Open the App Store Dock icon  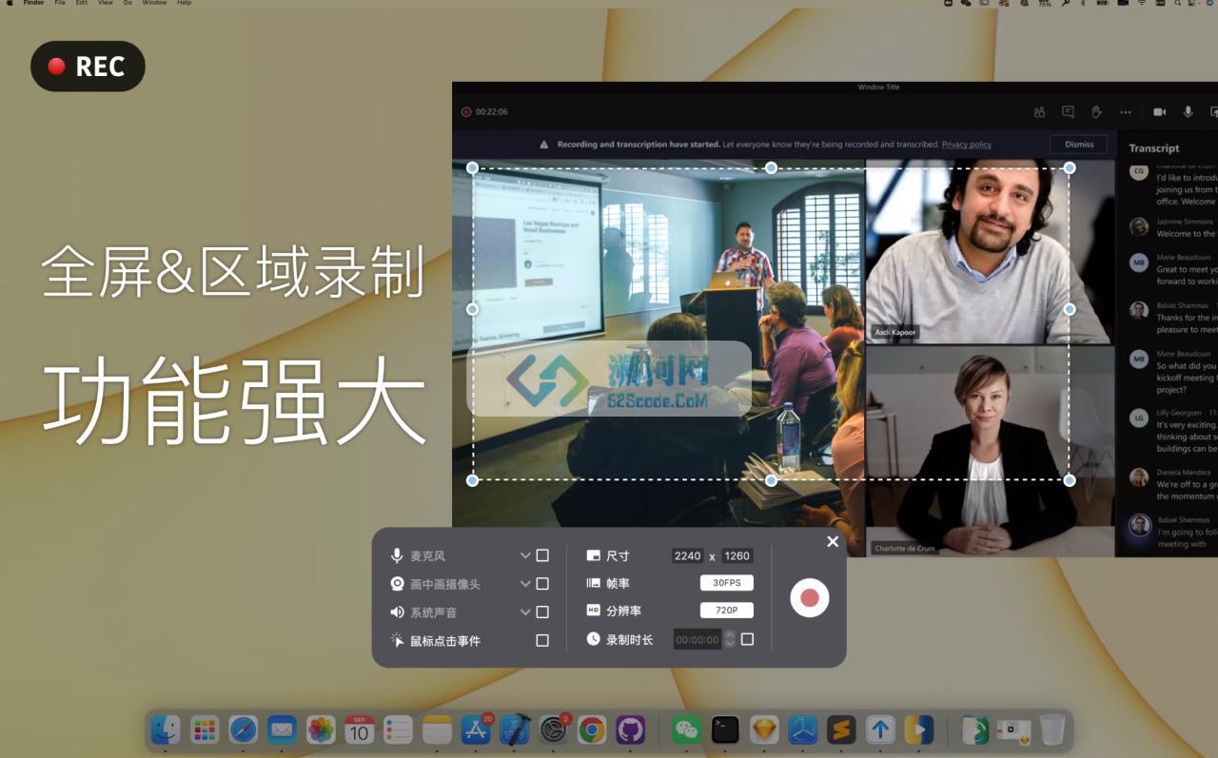tap(476, 729)
